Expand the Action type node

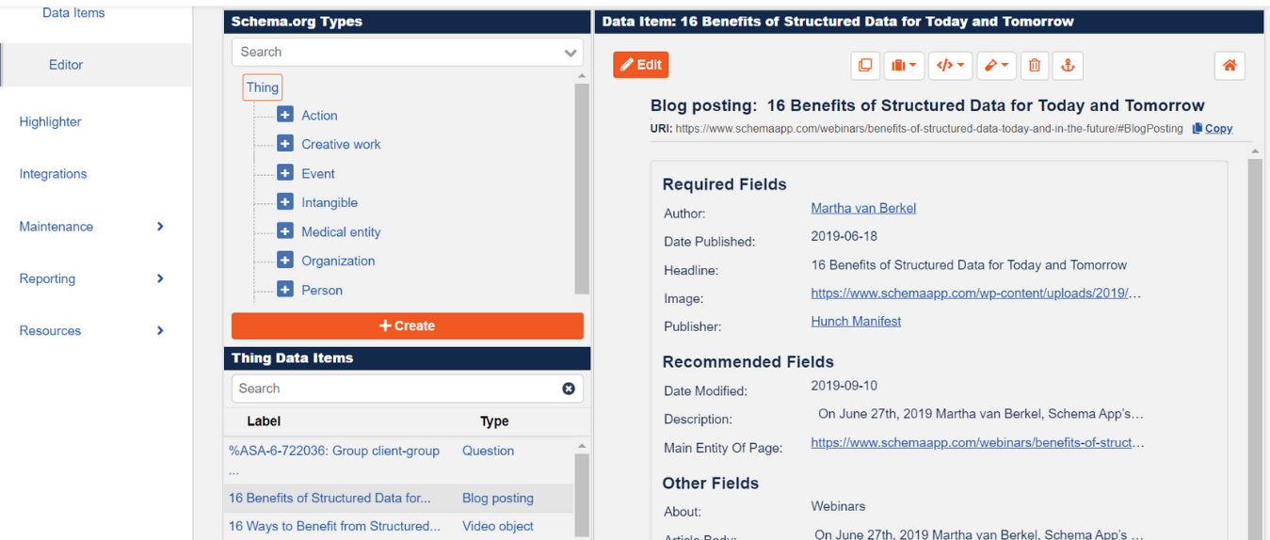pos(285,115)
